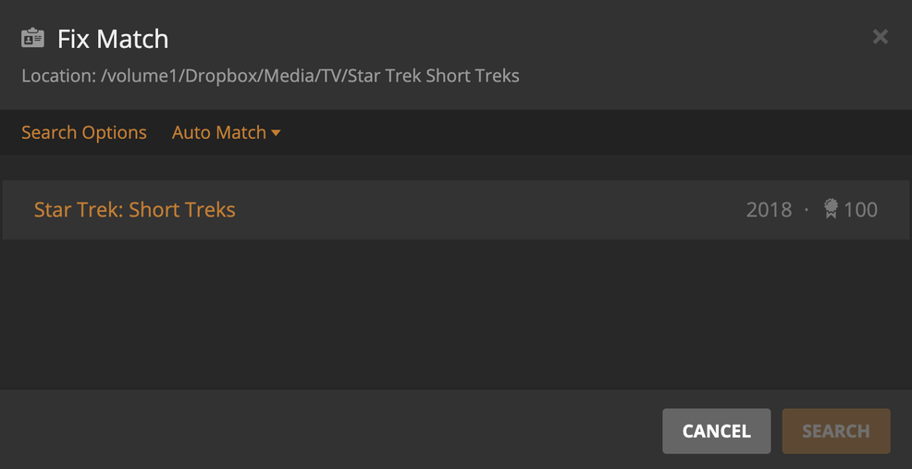Click header area right of Fix Match title
912x469 pixels.
click(509, 39)
